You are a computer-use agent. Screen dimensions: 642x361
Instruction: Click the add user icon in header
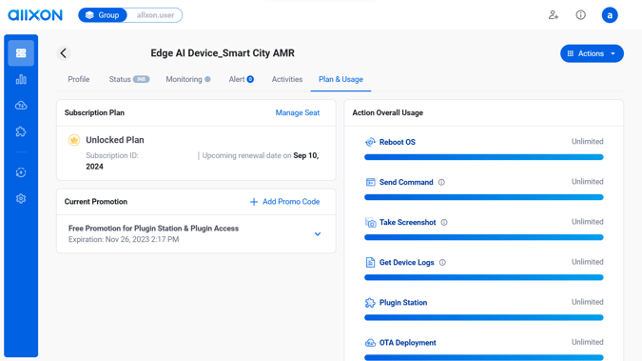coord(554,15)
